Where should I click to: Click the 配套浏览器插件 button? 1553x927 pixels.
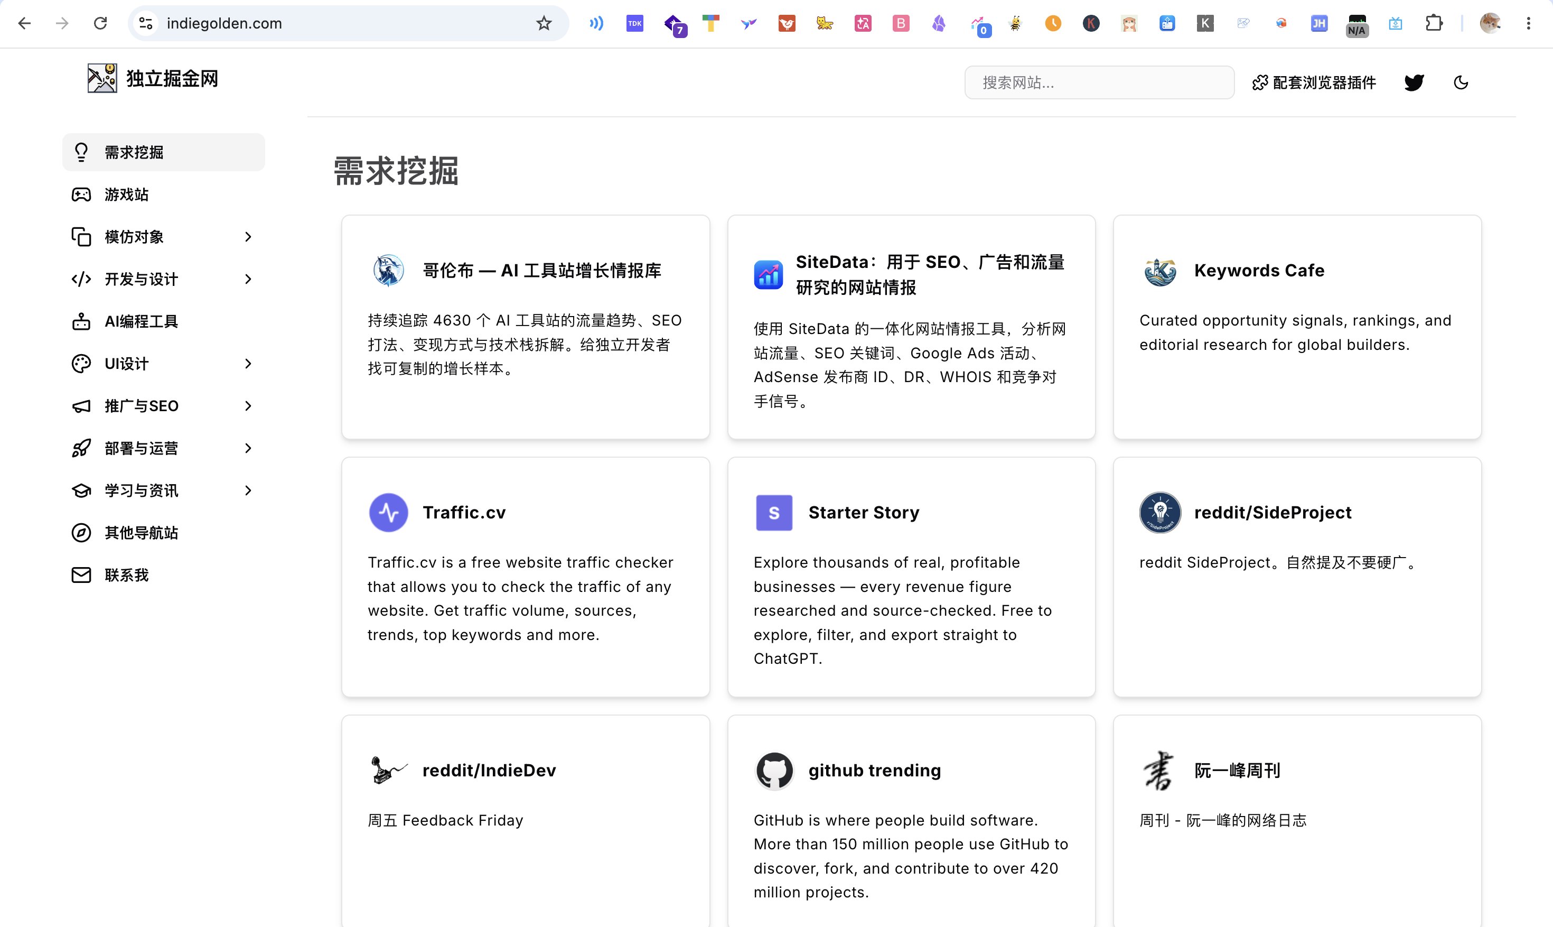1314,82
